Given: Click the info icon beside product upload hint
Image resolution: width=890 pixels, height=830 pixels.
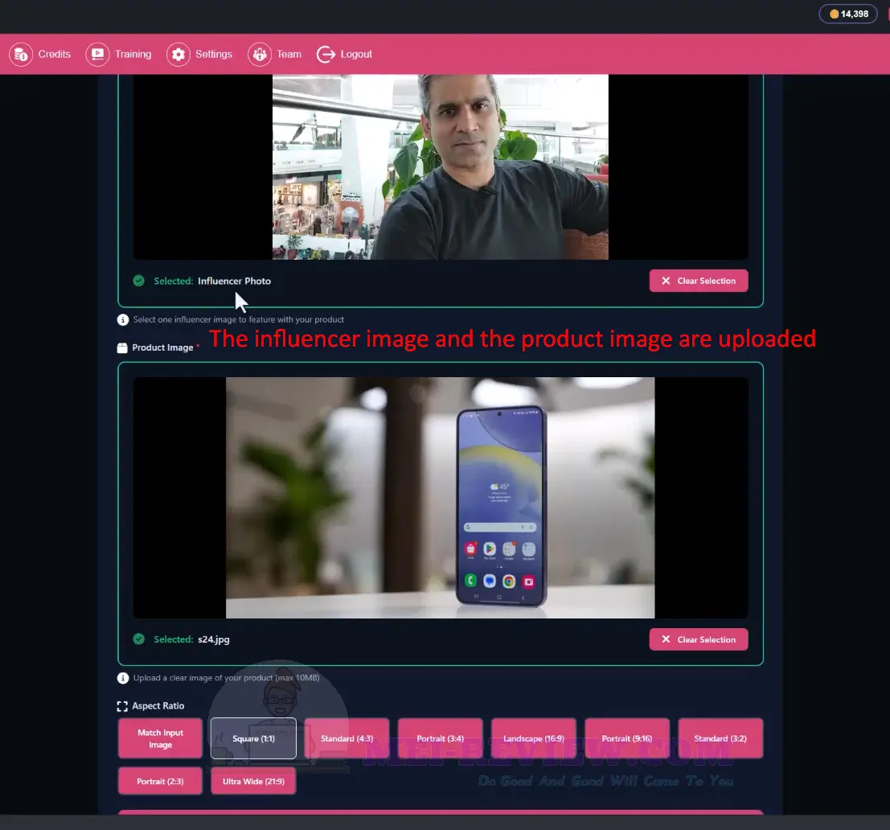Looking at the screenshot, I should tap(122, 678).
